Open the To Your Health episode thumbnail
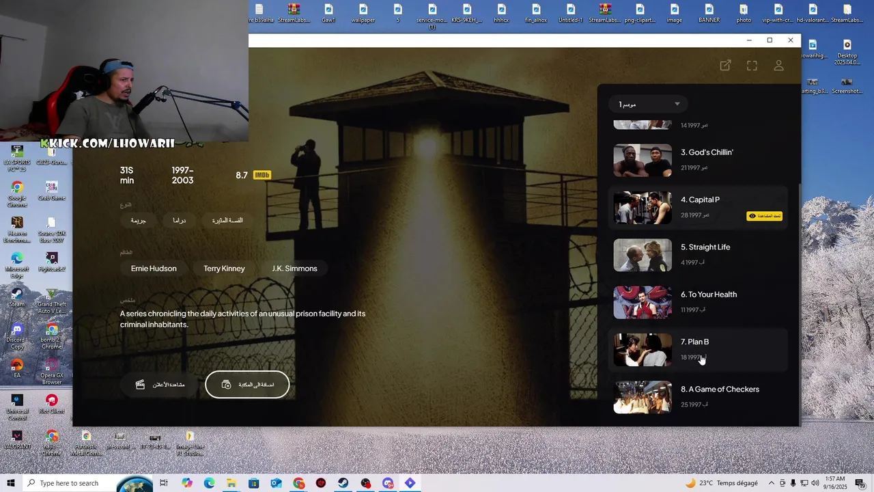Image resolution: width=874 pixels, height=492 pixels. click(643, 303)
